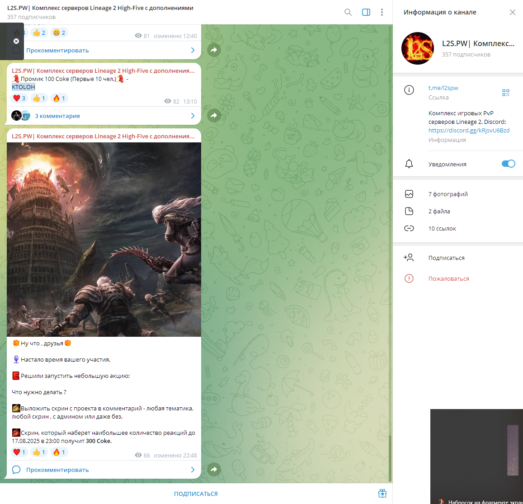Click the links chain icon
This screenshot has height=504, width=523.
[409, 228]
